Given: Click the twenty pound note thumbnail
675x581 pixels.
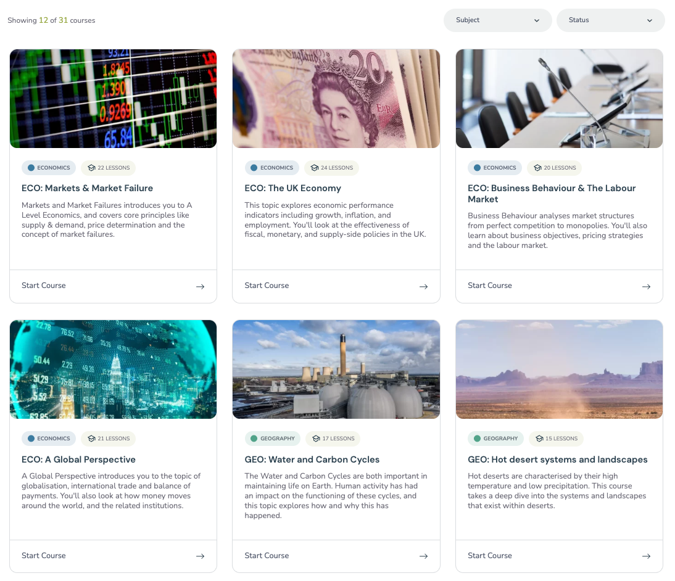Looking at the screenshot, I should tap(336, 99).
